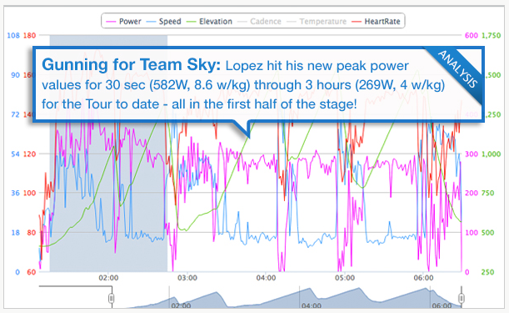The width and height of the screenshot is (509, 313).
Task: Toggle the Speed series in legend
Action: 163,22
